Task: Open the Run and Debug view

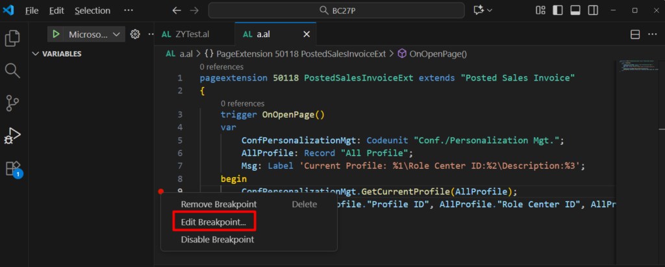Action: [12, 135]
